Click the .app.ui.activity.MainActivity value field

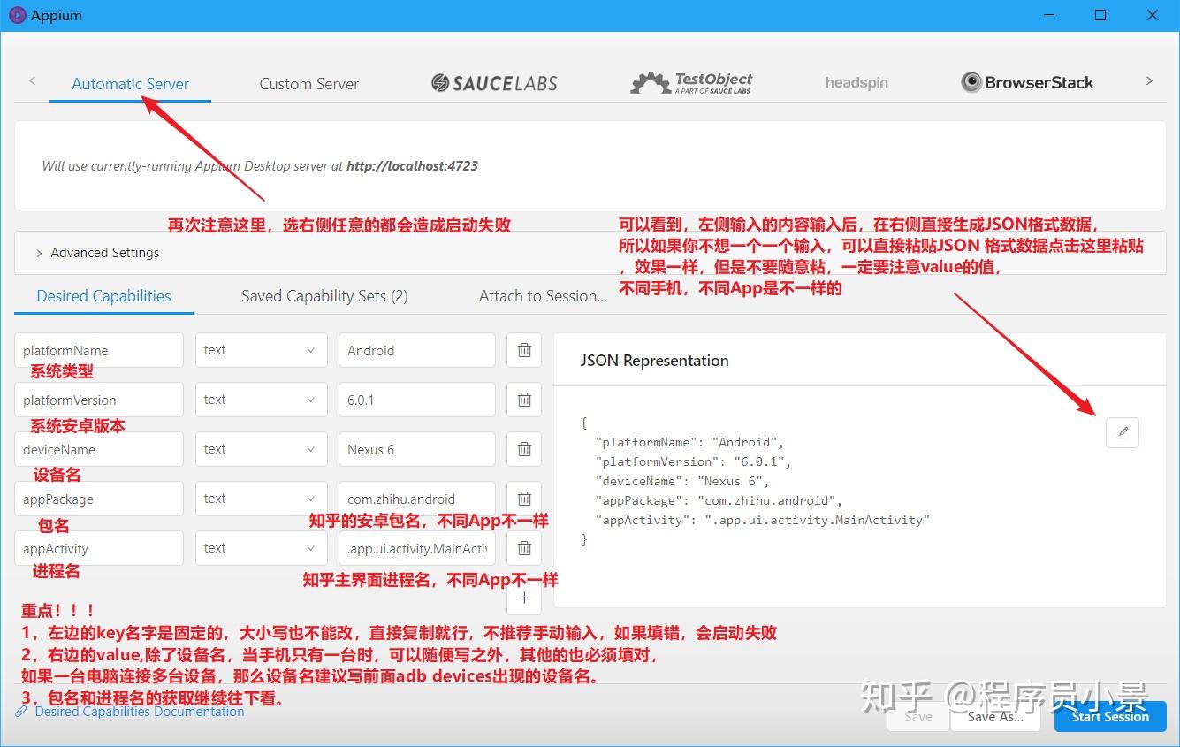417,548
